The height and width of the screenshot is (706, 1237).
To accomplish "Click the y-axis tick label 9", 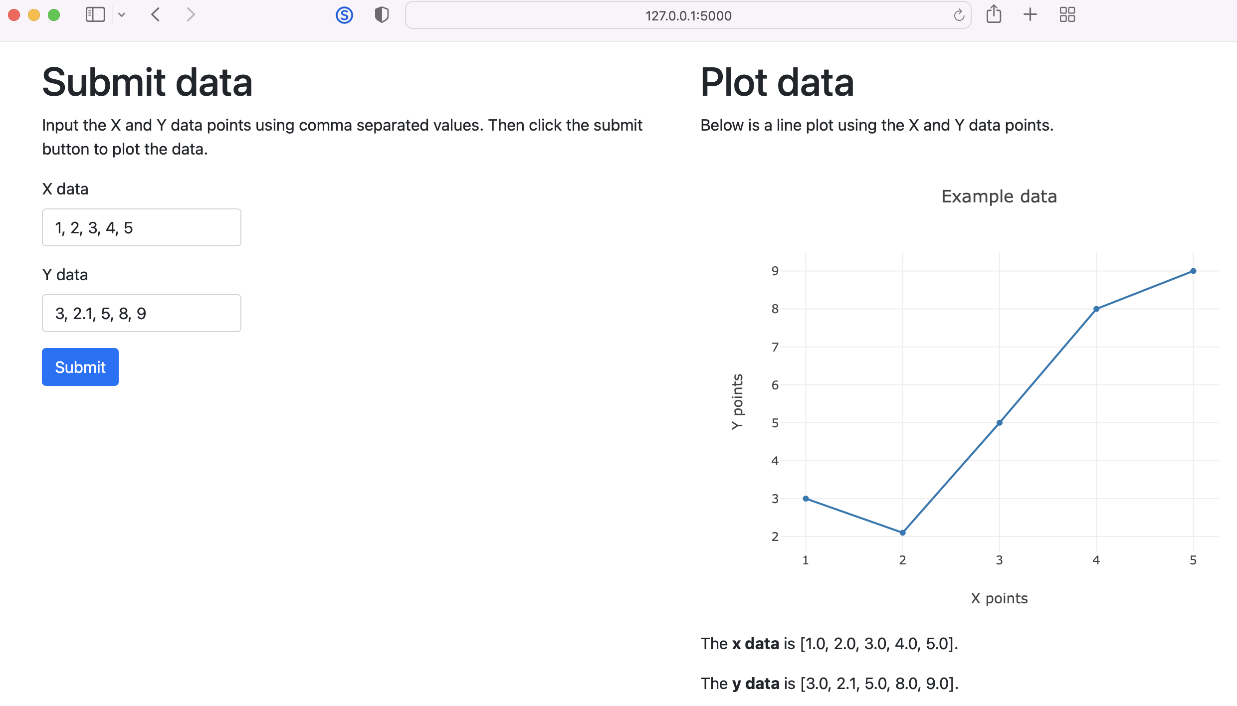I will pyautogui.click(x=775, y=271).
